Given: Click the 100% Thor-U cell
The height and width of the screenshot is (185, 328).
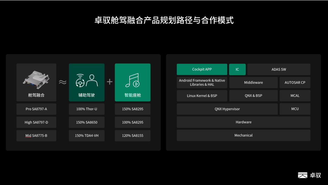Looking at the screenshot, I should pos(87,109).
